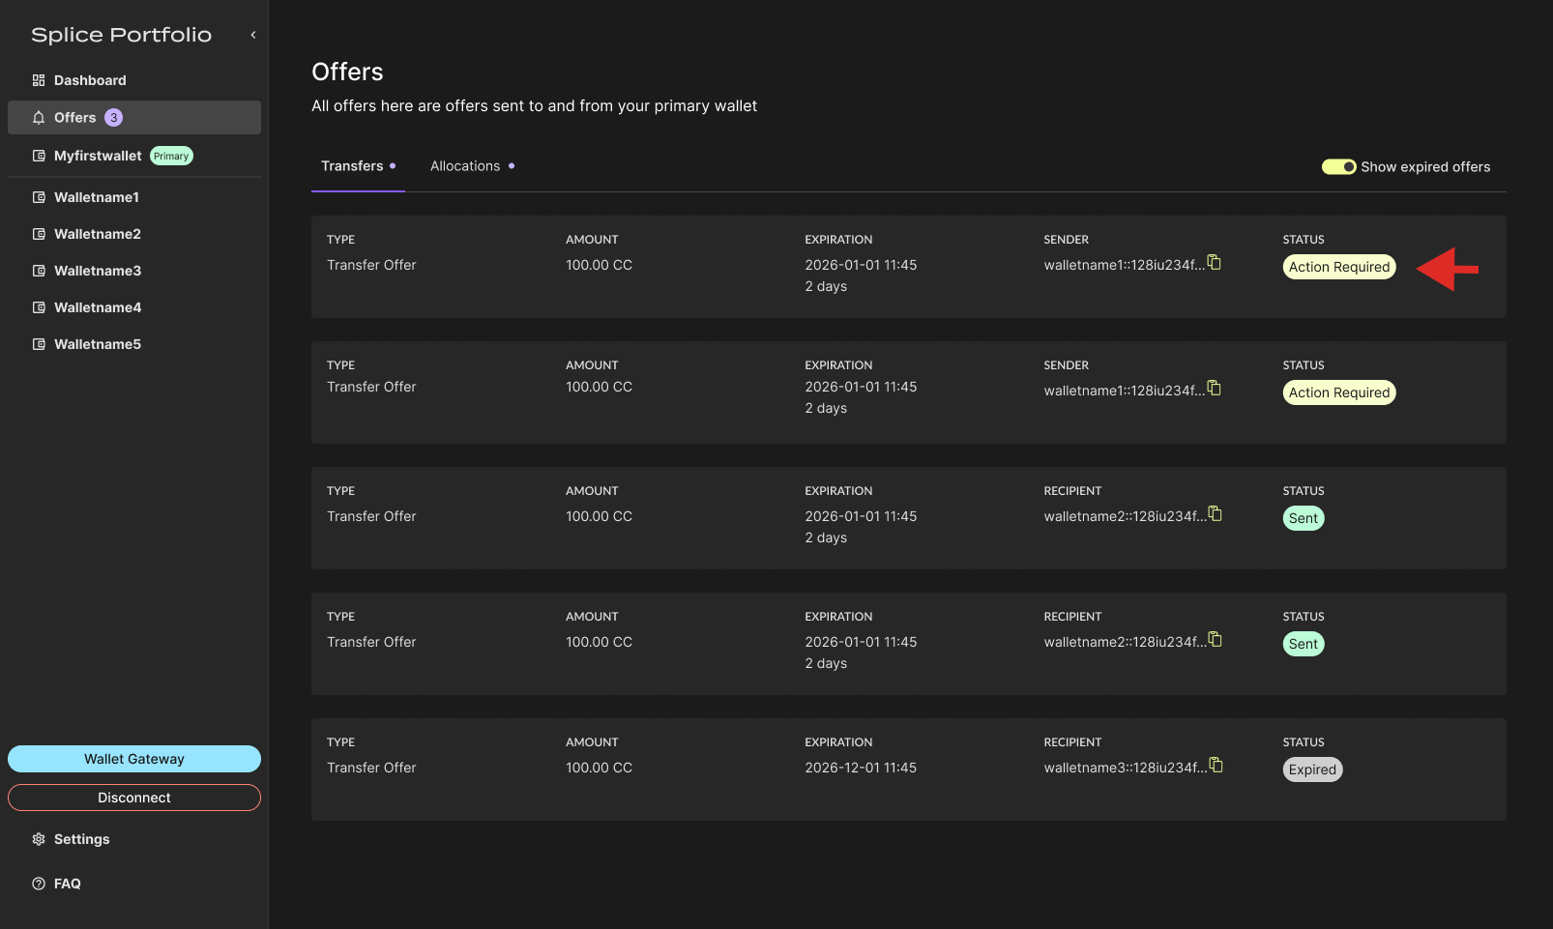
Task: Click the Offers page heading
Action: coord(347,72)
